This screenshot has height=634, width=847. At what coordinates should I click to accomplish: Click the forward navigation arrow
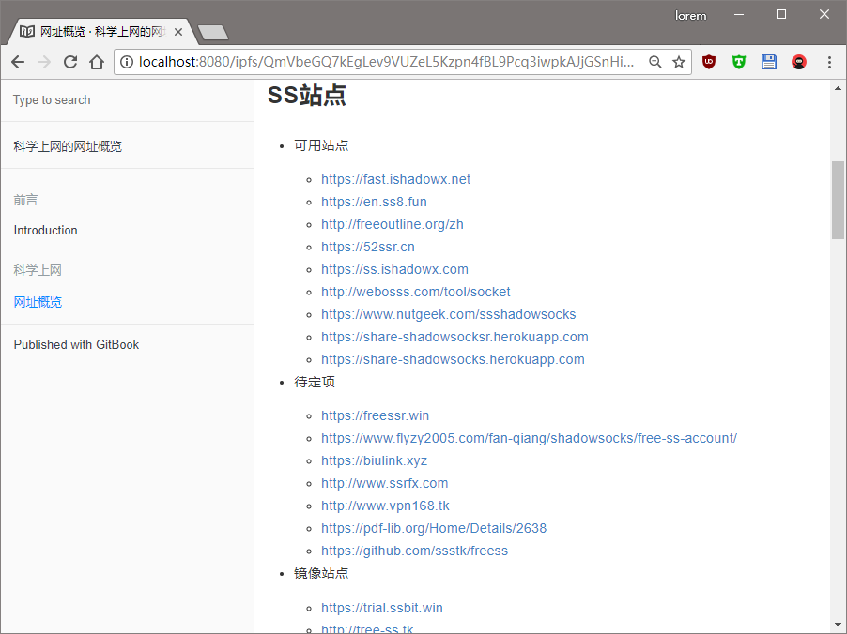(44, 62)
